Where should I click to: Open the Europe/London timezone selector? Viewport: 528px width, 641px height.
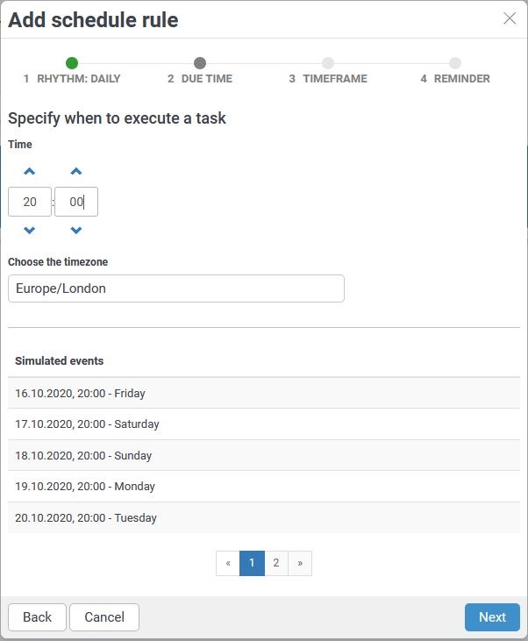click(x=176, y=288)
